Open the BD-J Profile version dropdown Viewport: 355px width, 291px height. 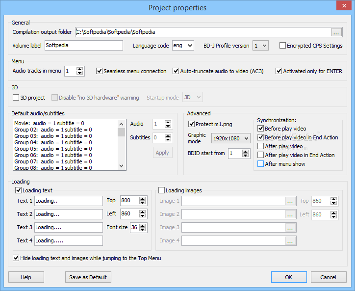[260, 46]
